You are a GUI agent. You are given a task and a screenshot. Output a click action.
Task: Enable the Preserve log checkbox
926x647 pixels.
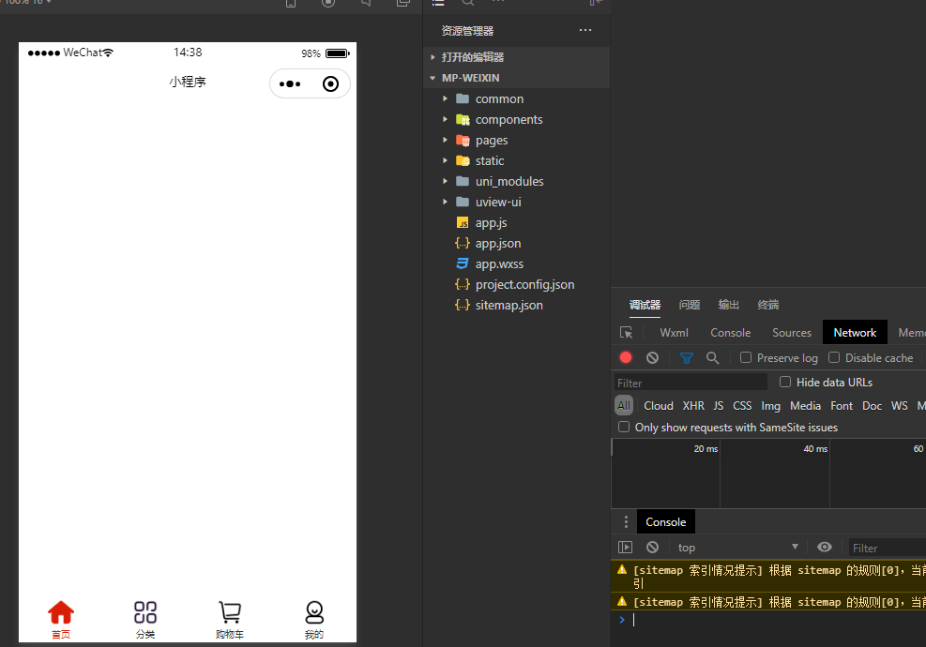(746, 357)
